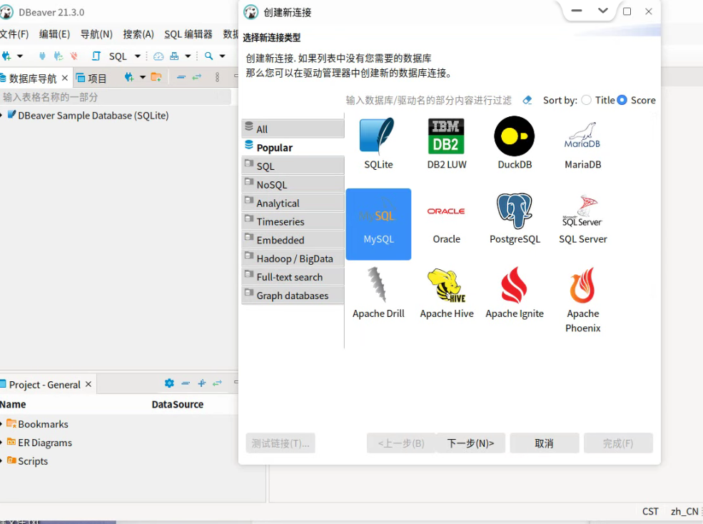Expand DBeaver Sample Database tree node
This screenshot has height=524, width=703.
(x=1, y=116)
